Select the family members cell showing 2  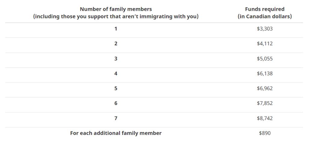coord(116,44)
